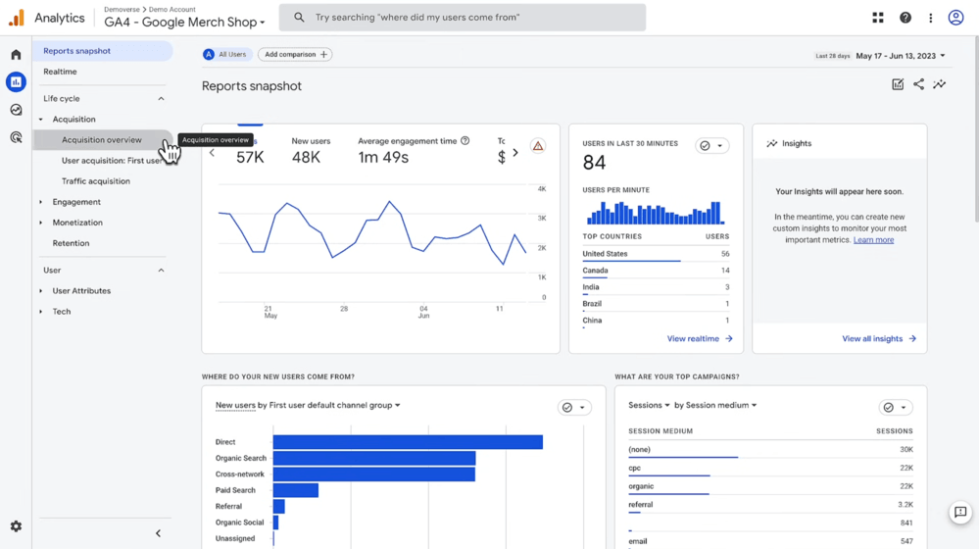
Task: Click the Paid Search bar in chart
Action: pos(296,490)
